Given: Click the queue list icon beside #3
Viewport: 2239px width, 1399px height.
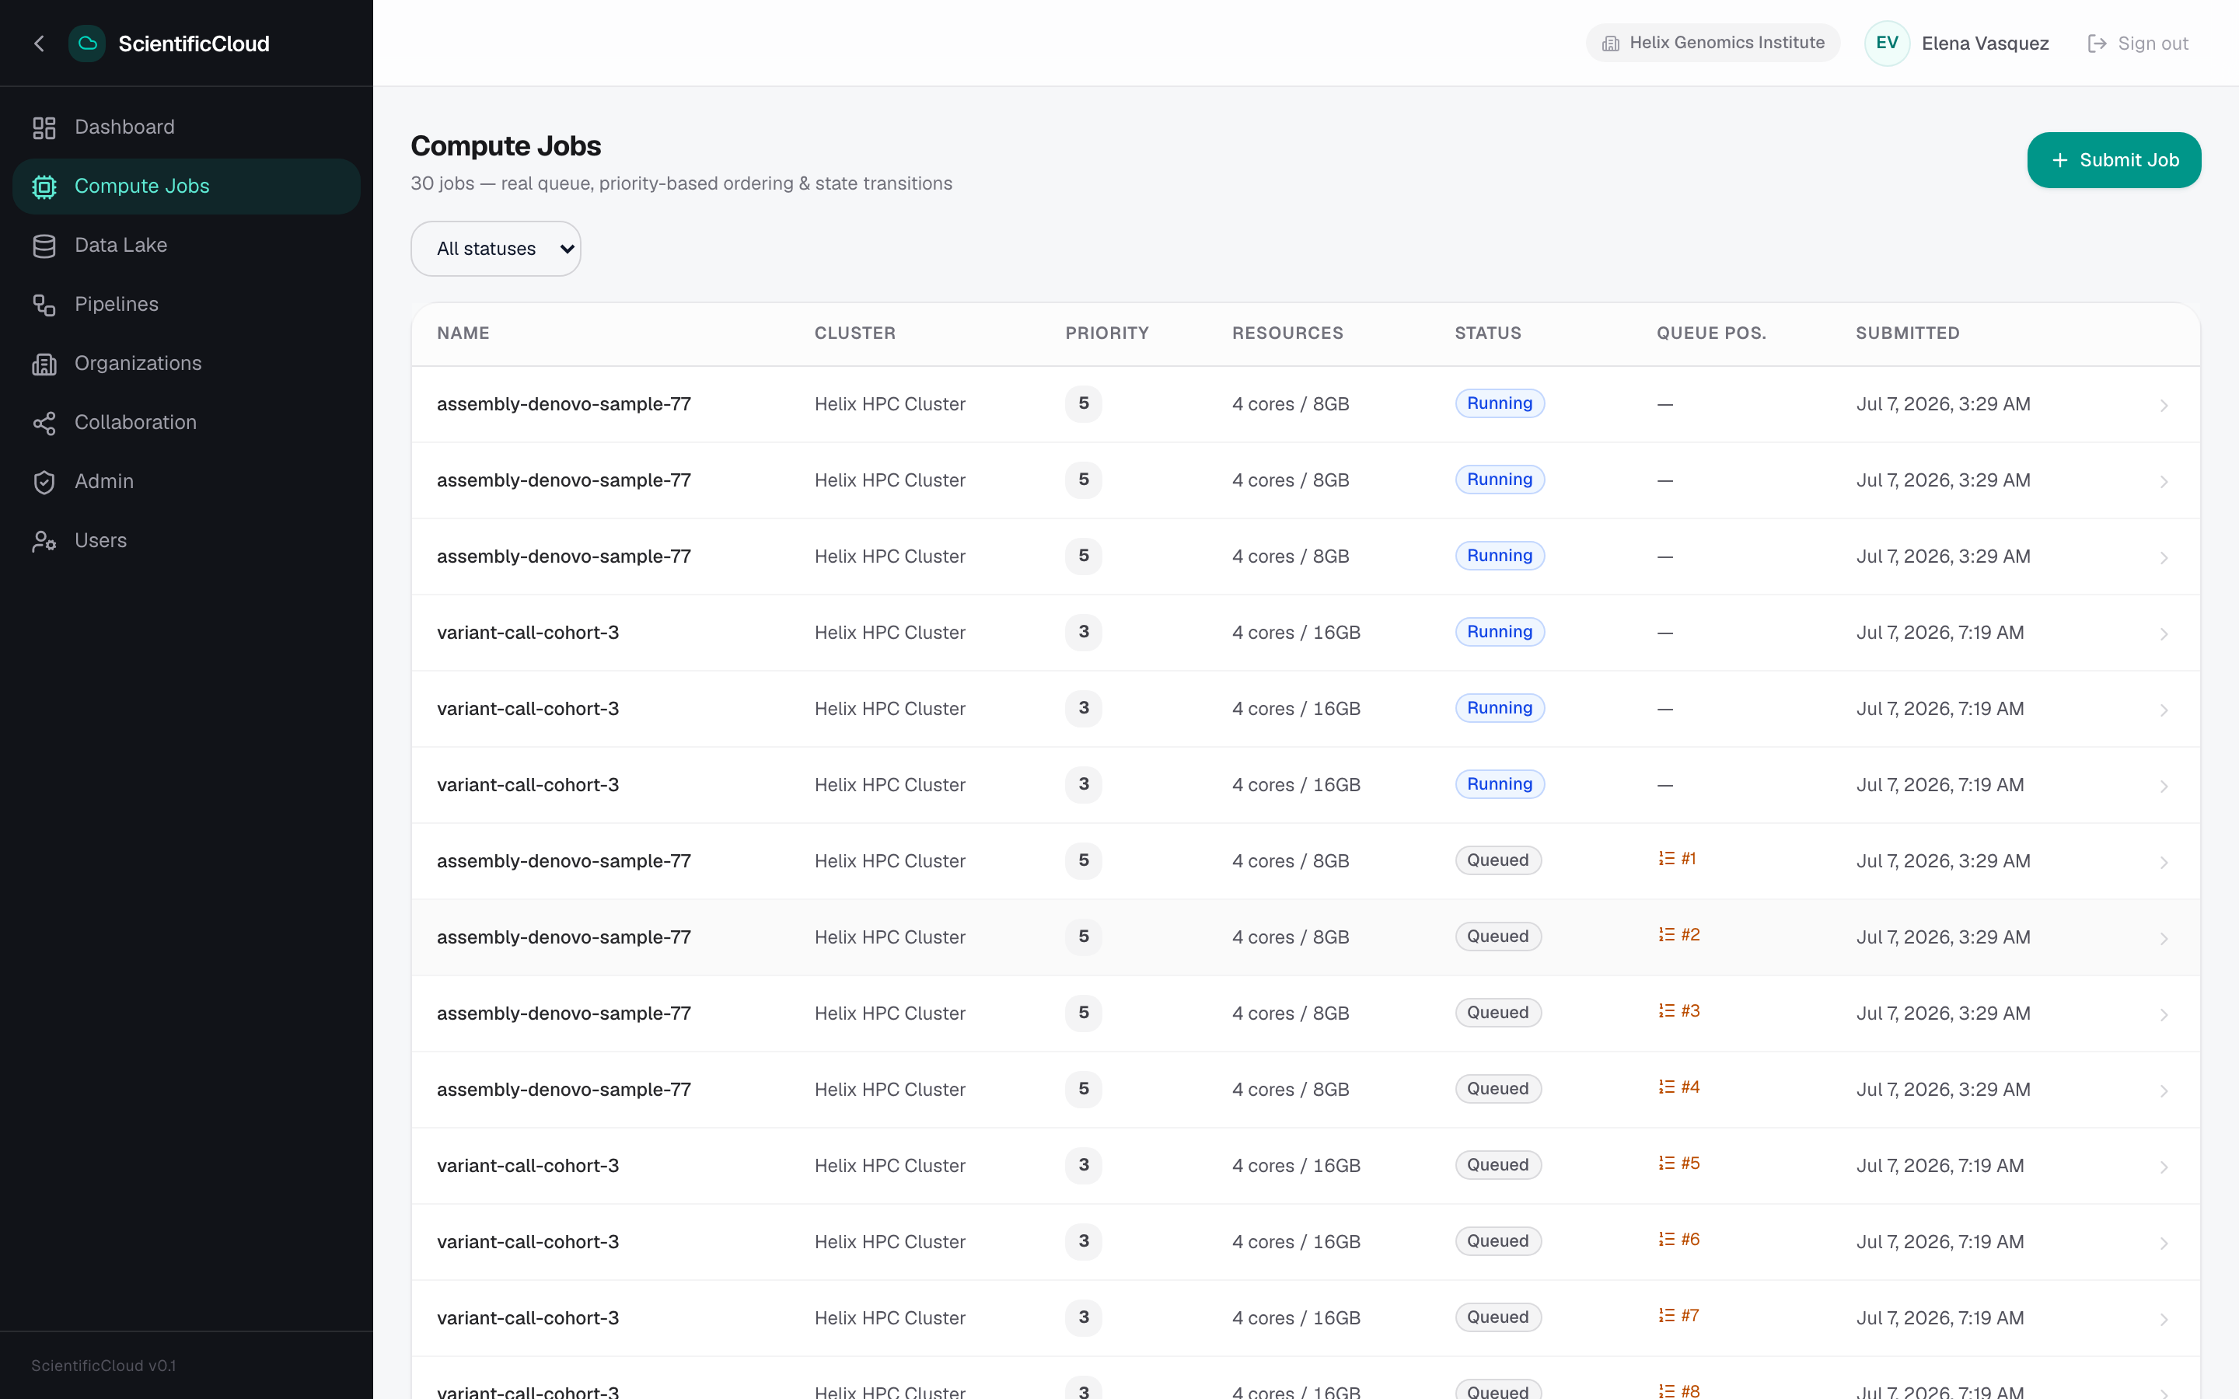Looking at the screenshot, I should [1666, 1010].
